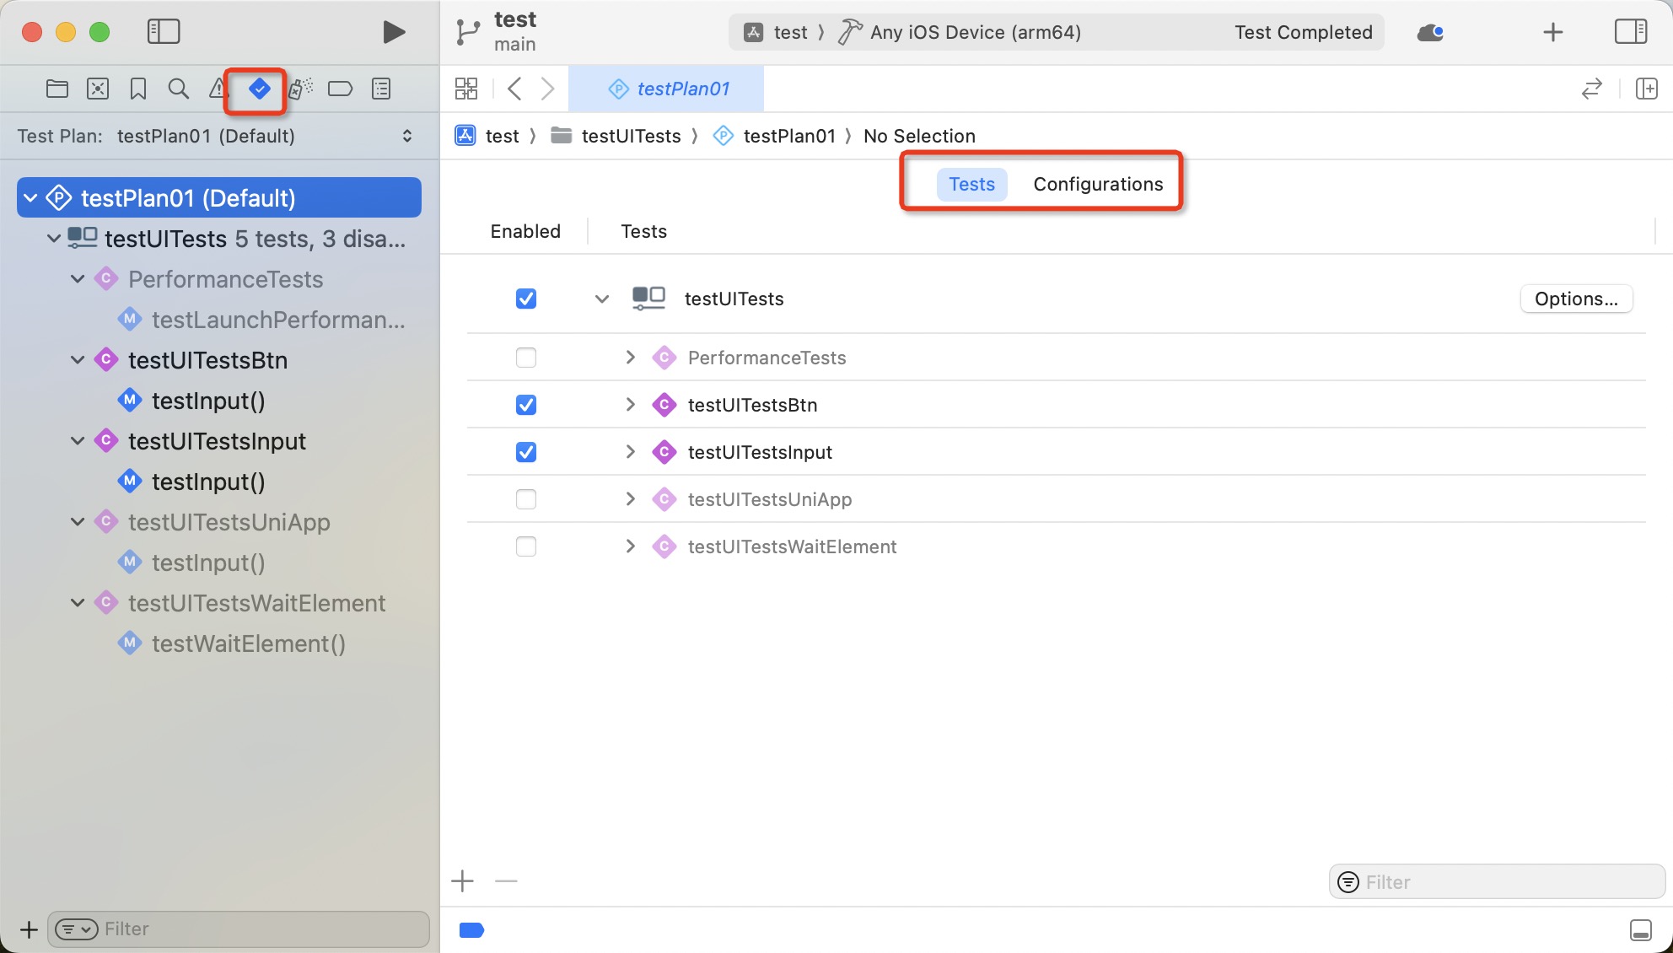Click the Run play button in the toolbar

(x=393, y=32)
